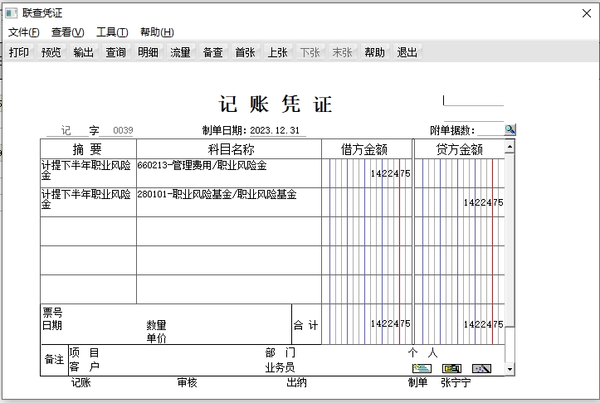
Task: Click the 流量 toolbar button
Action: (181, 52)
